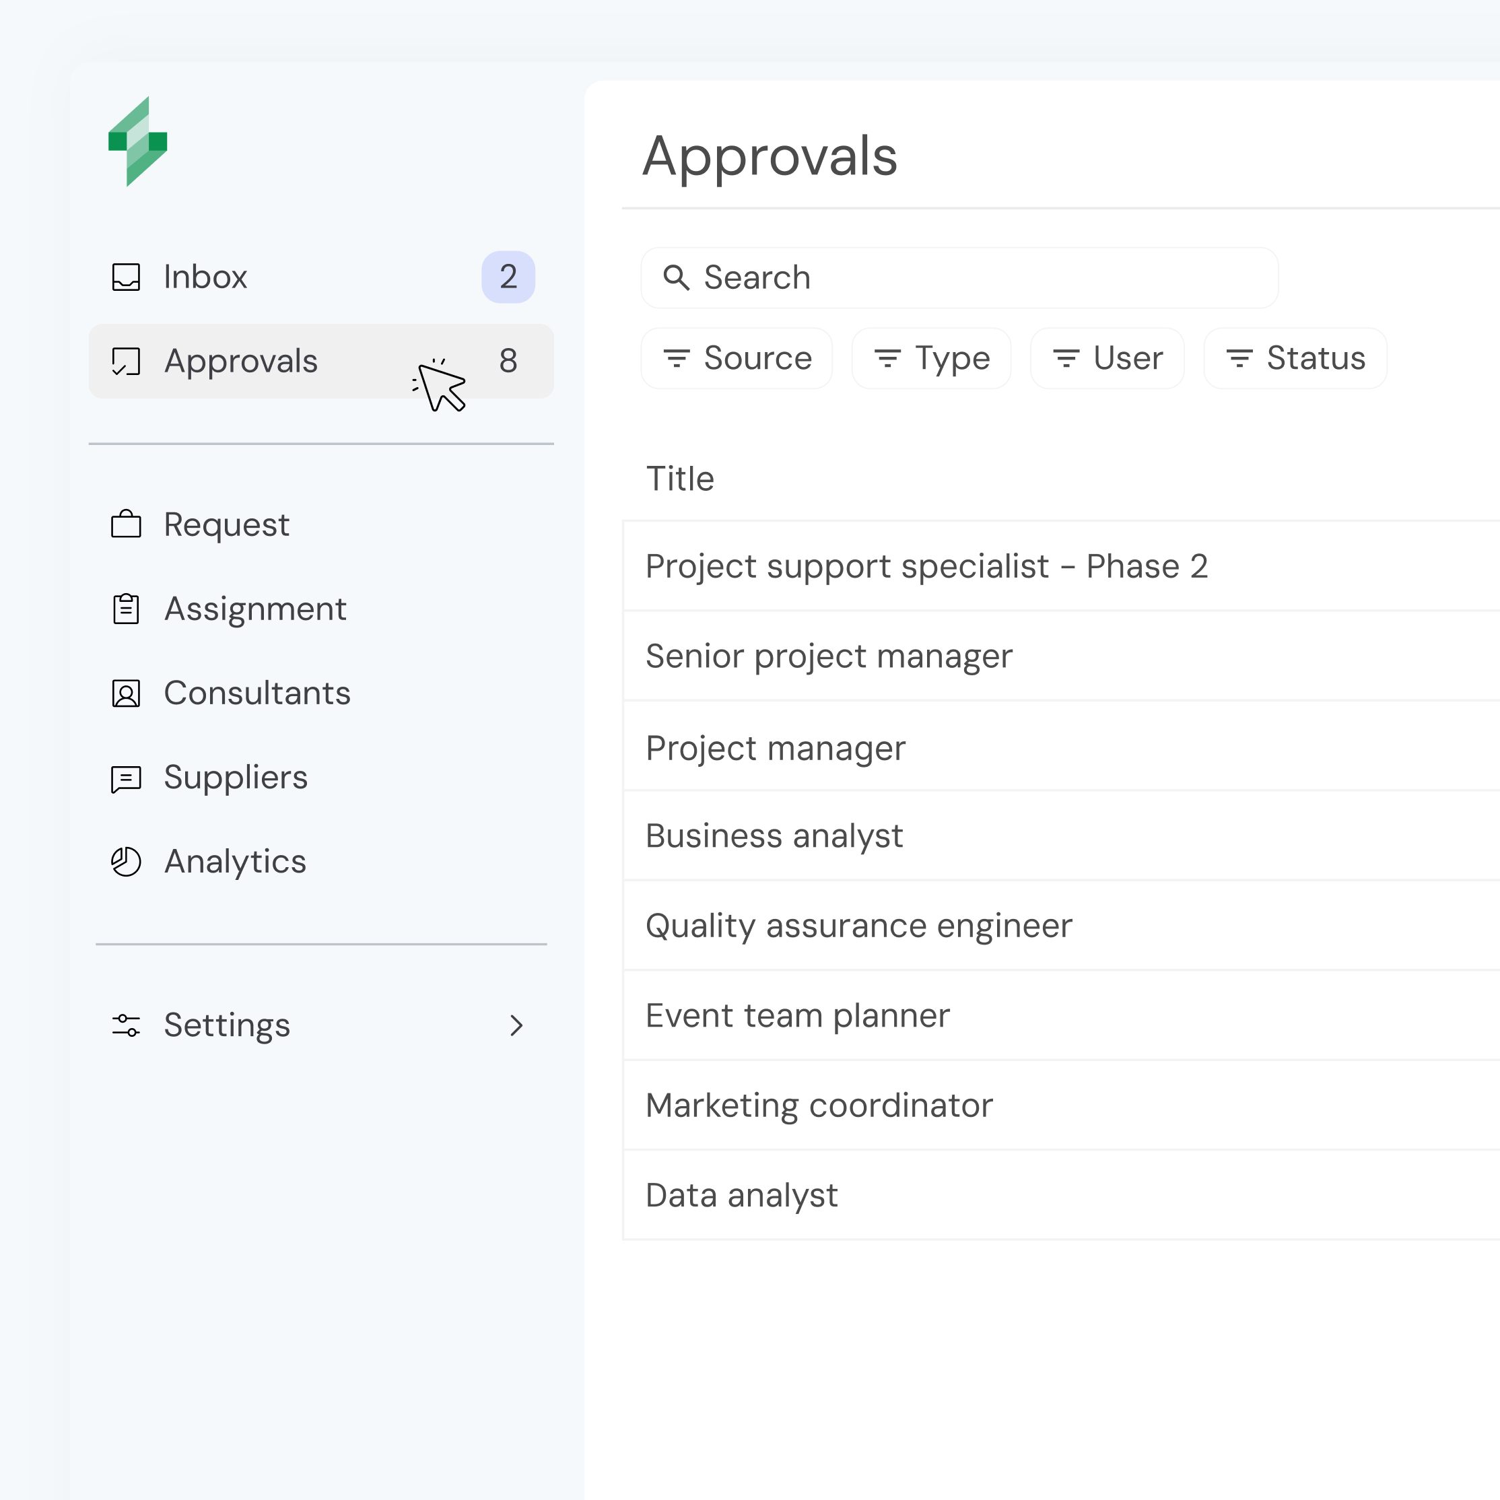Click the green app logo
The width and height of the screenshot is (1500, 1500).
tap(137, 141)
